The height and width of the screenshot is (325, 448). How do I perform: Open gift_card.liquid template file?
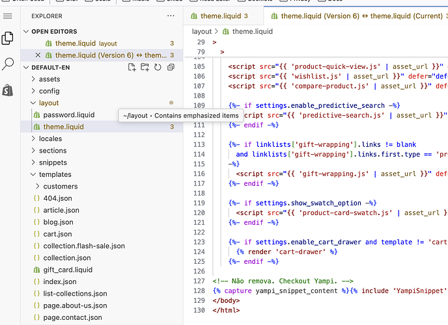(x=102, y=270)
